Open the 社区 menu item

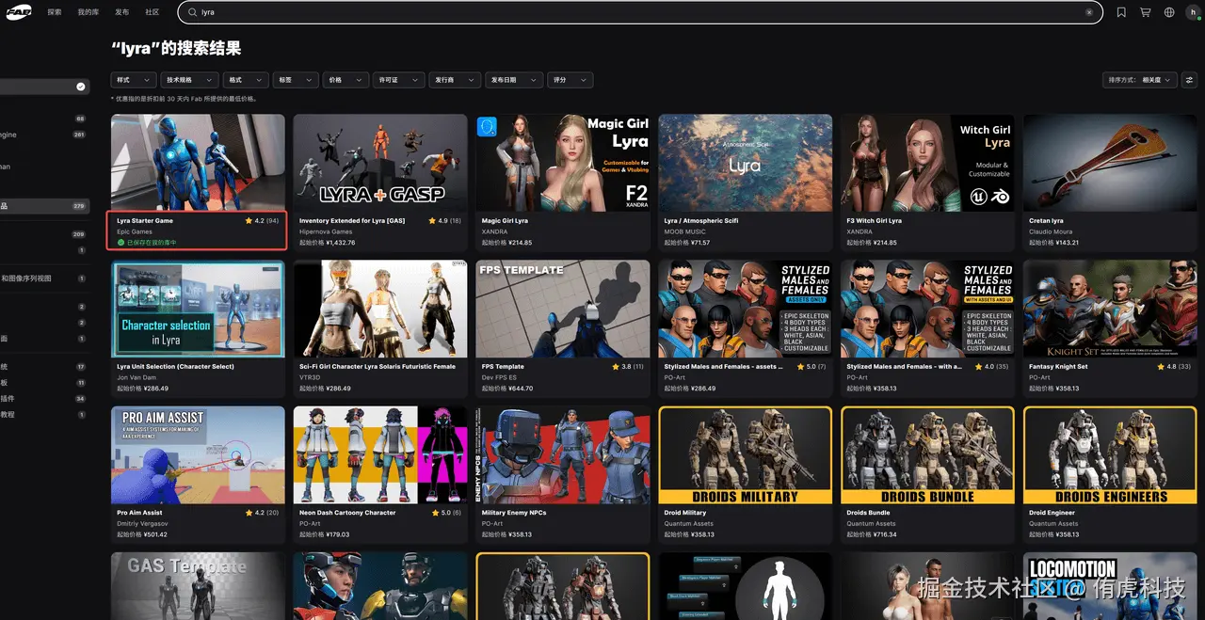point(152,12)
